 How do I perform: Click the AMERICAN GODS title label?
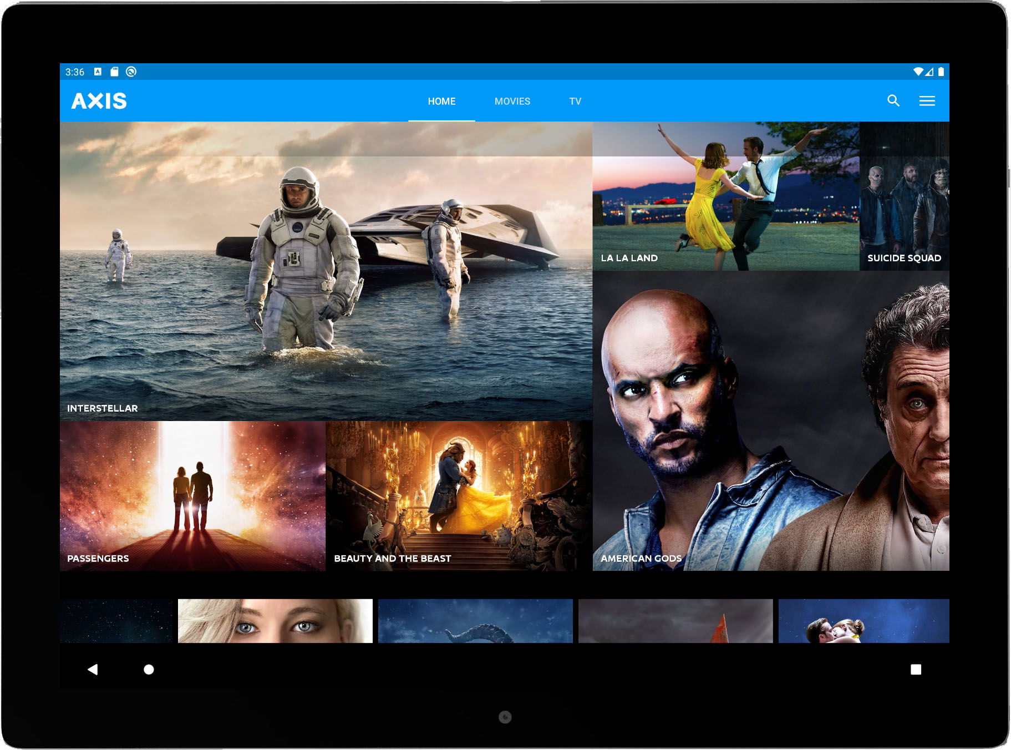641,559
